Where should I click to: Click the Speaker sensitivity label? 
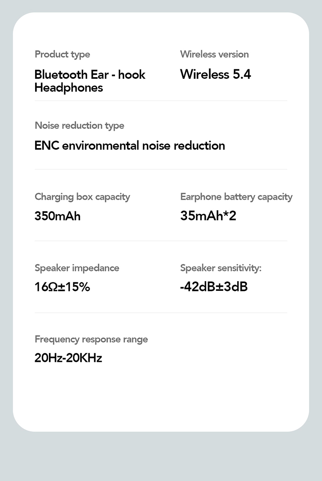click(x=221, y=268)
